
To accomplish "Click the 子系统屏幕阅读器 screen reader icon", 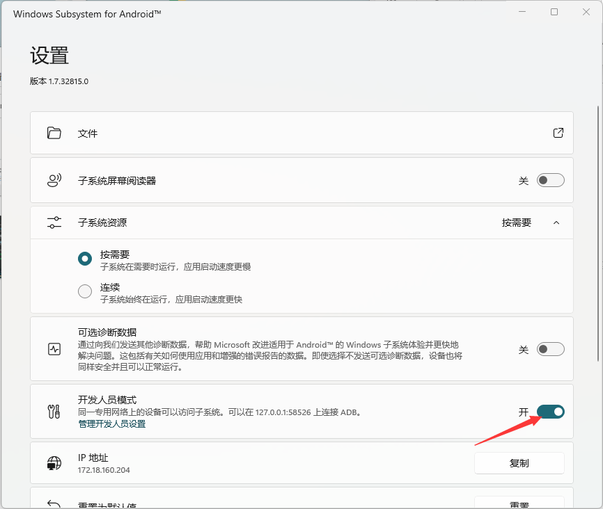I will pyautogui.click(x=54, y=180).
